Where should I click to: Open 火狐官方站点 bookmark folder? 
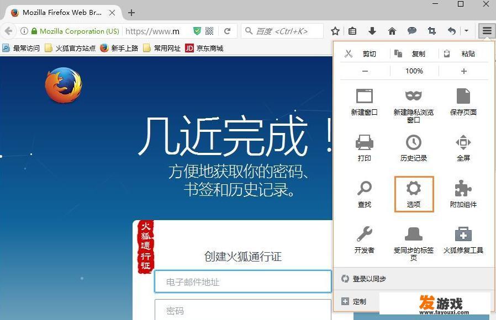click(70, 48)
